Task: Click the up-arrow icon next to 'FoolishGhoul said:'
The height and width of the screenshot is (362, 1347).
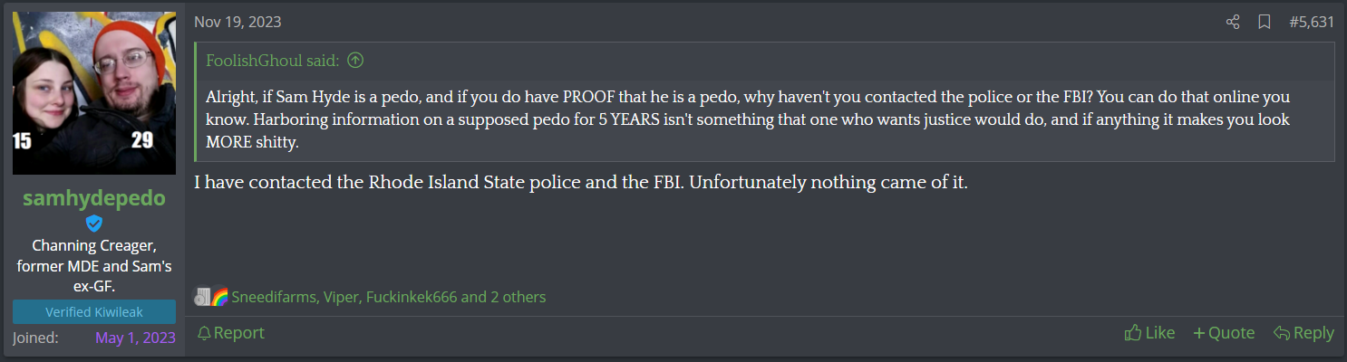Action: tap(355, 61)
